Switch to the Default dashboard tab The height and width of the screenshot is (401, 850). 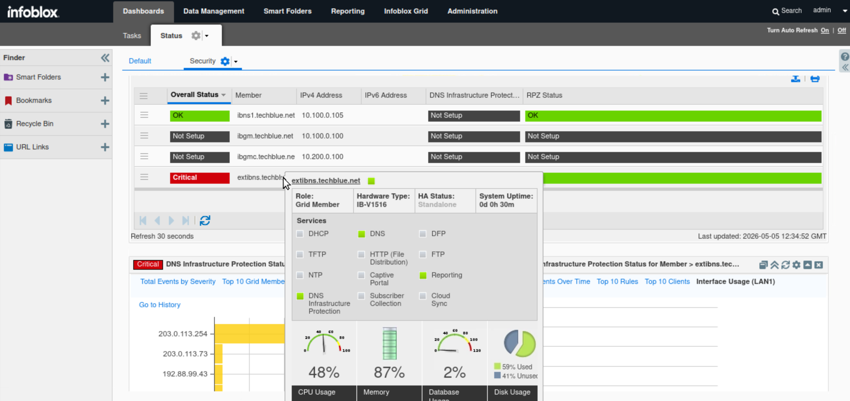pyautogui.click(x=140, y=61)
